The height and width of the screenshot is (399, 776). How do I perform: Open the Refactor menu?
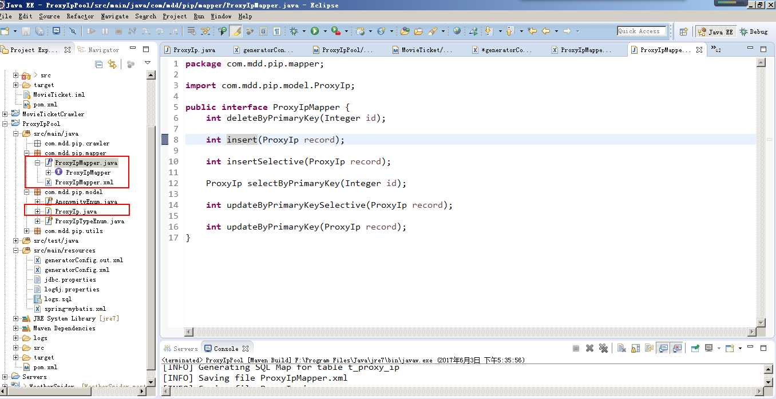(80, 16)
